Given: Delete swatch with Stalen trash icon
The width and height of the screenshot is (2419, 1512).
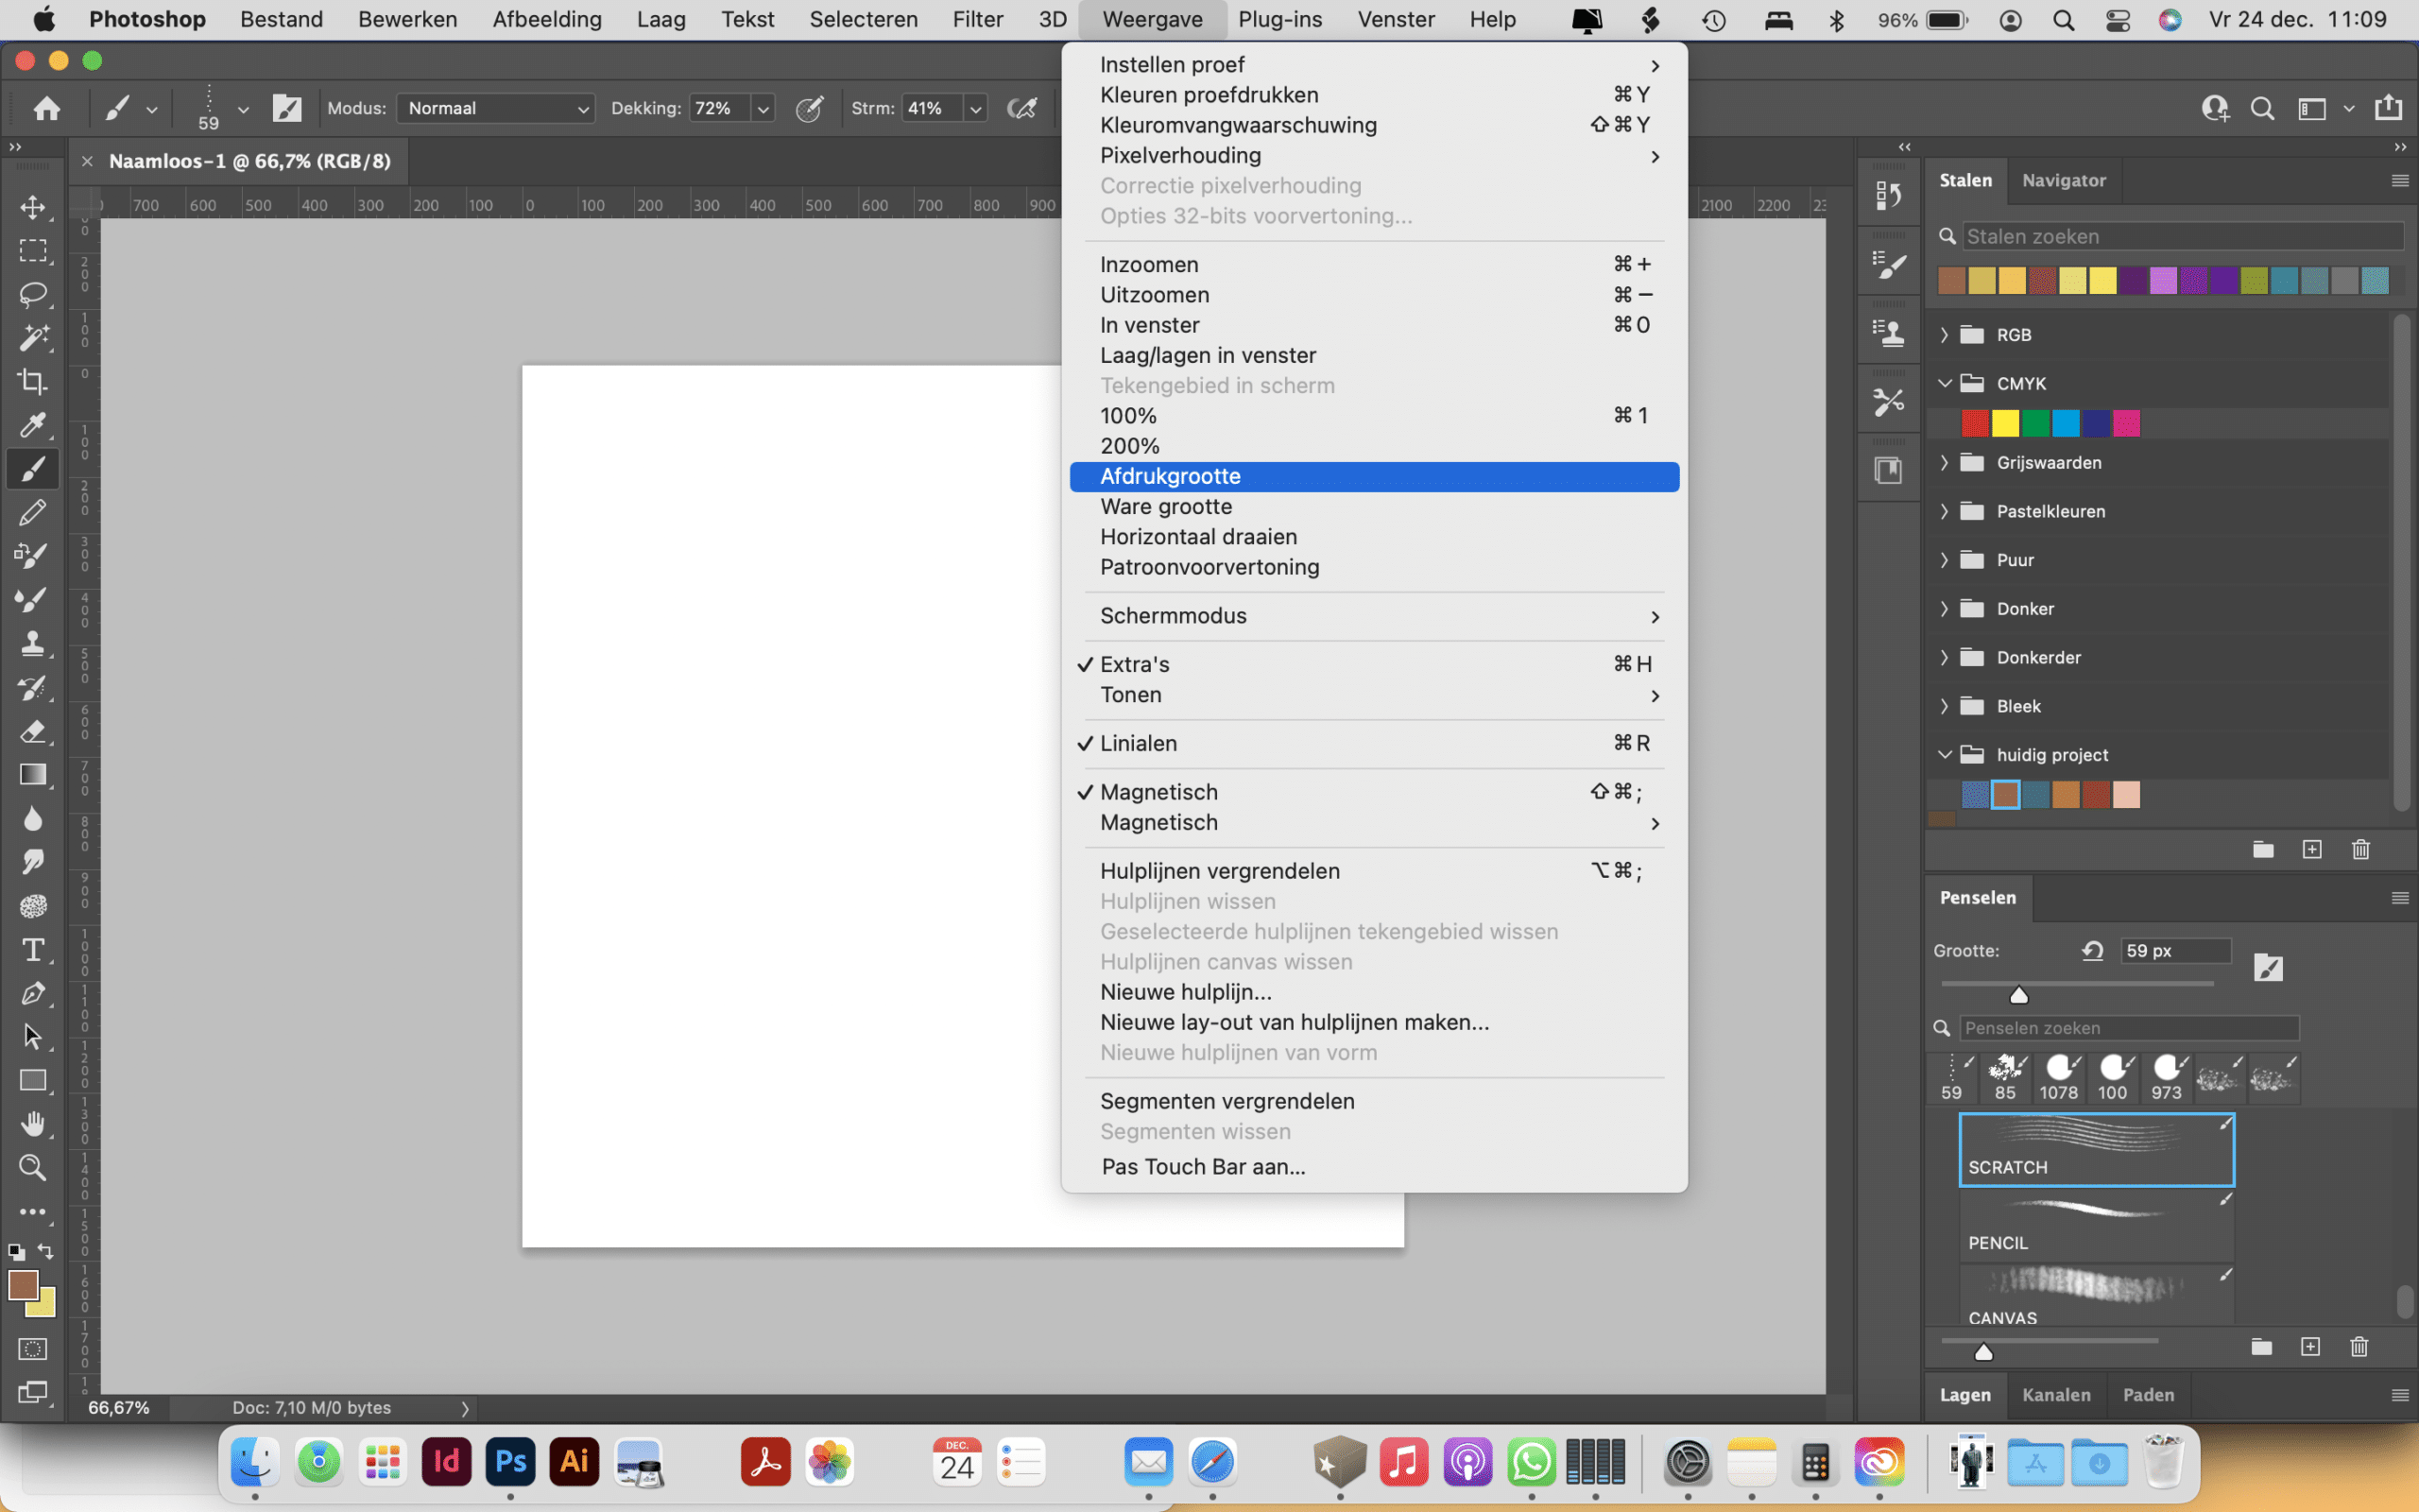Looking at the screenshot, I should point(2361,849).
